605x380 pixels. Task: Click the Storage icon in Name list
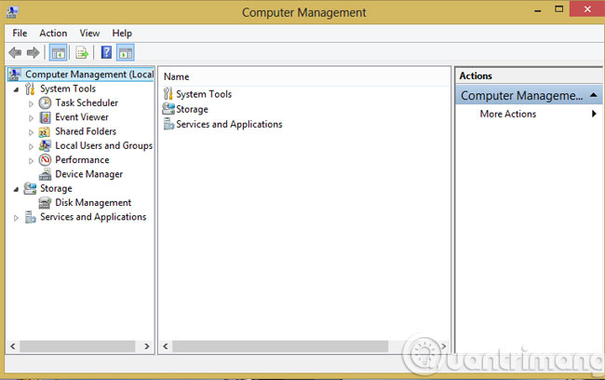(168, 109)
